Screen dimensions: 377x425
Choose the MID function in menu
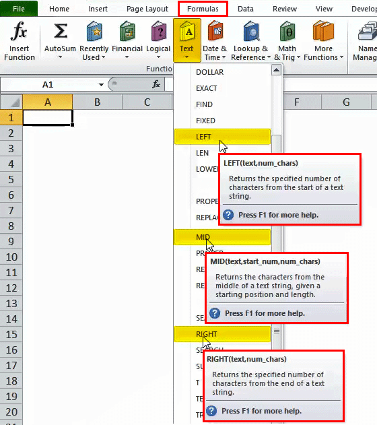click(x=222, y=237)
